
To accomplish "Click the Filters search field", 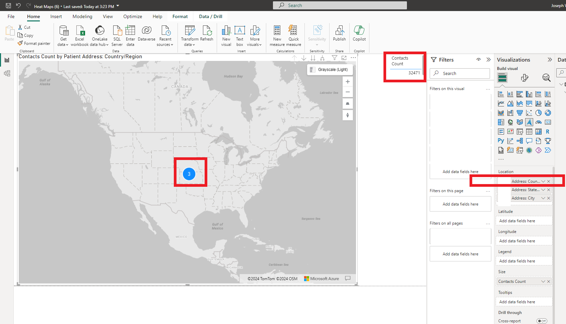I will pyautogui.click(x=460, y=73).
